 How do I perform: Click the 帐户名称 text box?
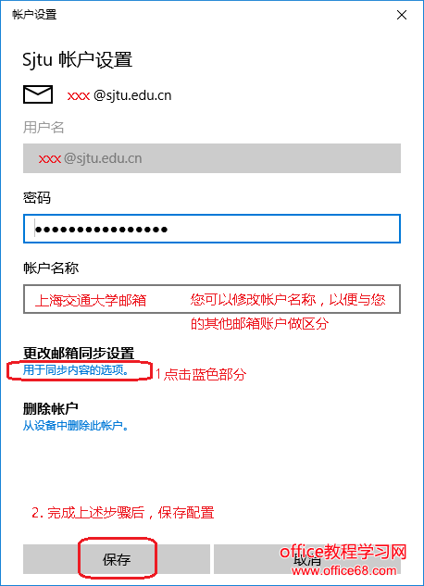(212, 299)
